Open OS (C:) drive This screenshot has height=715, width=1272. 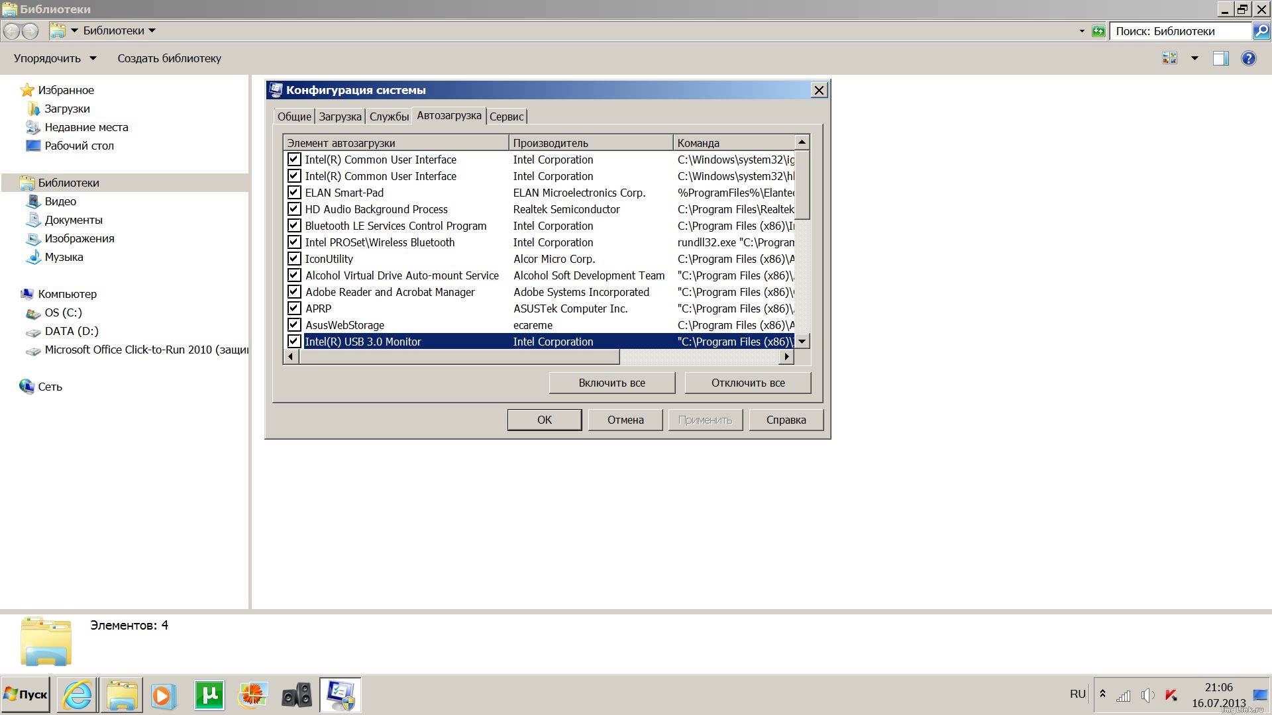pos(63,312)
